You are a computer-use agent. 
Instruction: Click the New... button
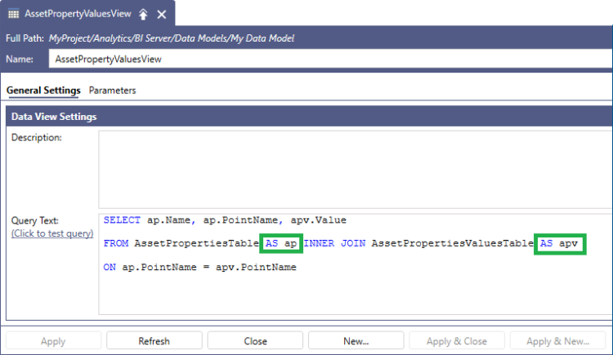[x=356, y=341]
